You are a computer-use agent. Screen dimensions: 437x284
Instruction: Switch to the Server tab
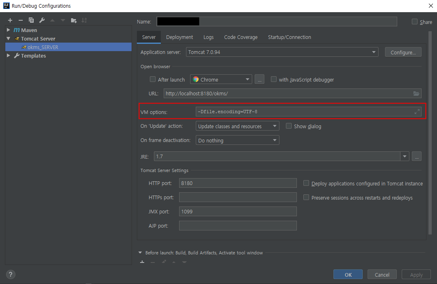149,37
